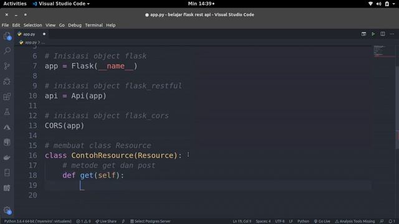Open the Live Share puzzle icon in sidebar
This screenshot has height=224, width=399.
pos(7,188)
